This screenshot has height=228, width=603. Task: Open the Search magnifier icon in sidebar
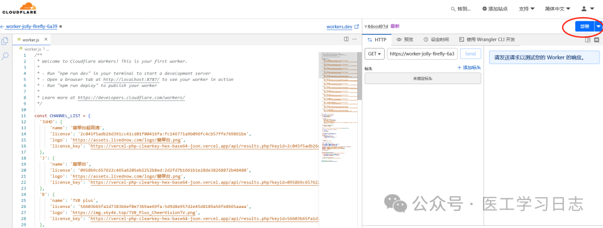click(x=5, y=56)
